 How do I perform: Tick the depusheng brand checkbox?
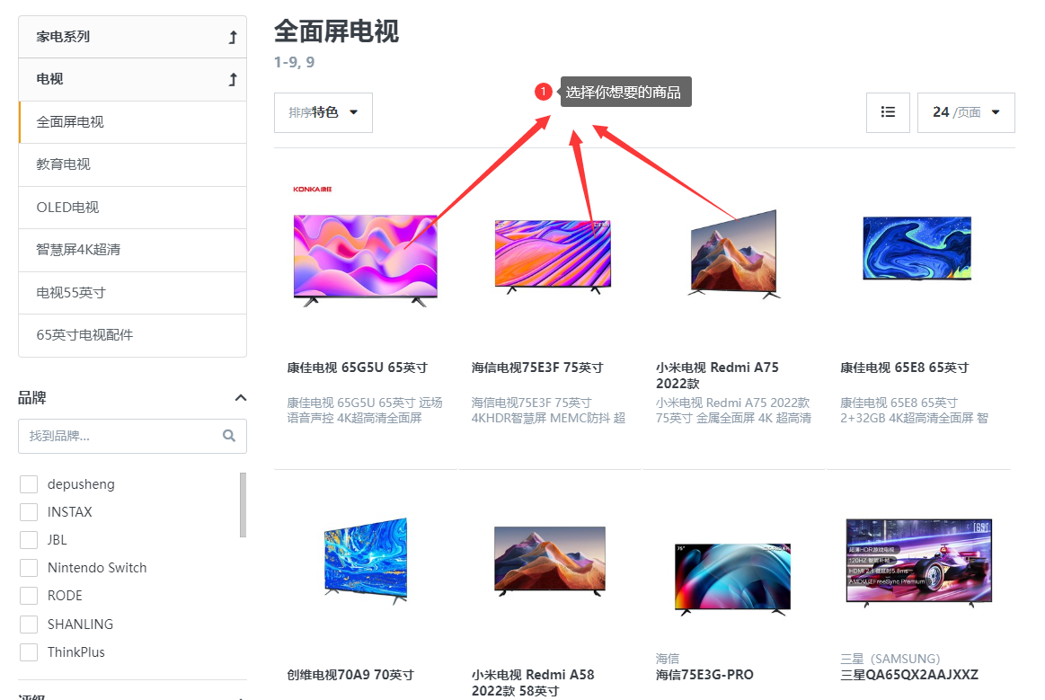pos(29,484)
